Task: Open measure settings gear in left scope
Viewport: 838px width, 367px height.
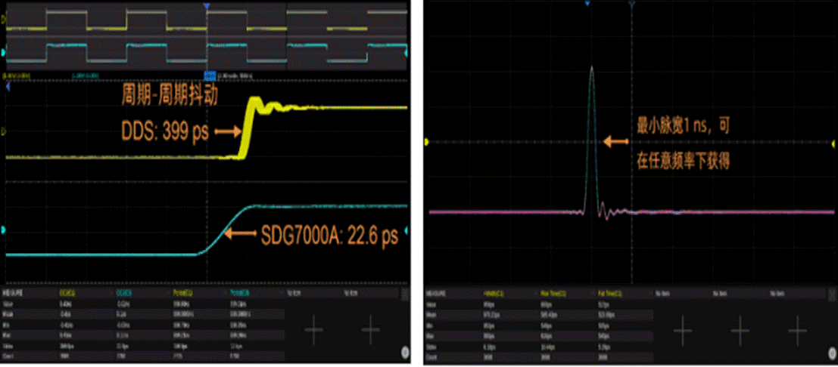Action: click(405, 351)
